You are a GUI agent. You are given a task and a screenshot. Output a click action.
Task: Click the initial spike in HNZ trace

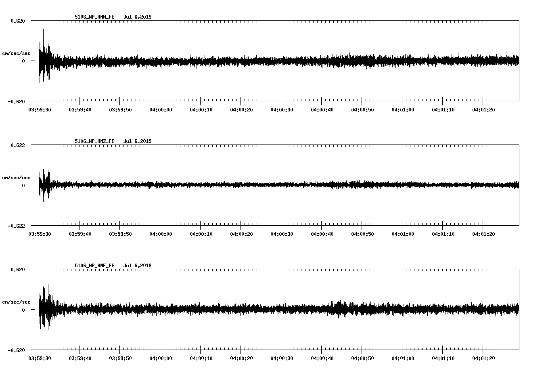(43, 184)
